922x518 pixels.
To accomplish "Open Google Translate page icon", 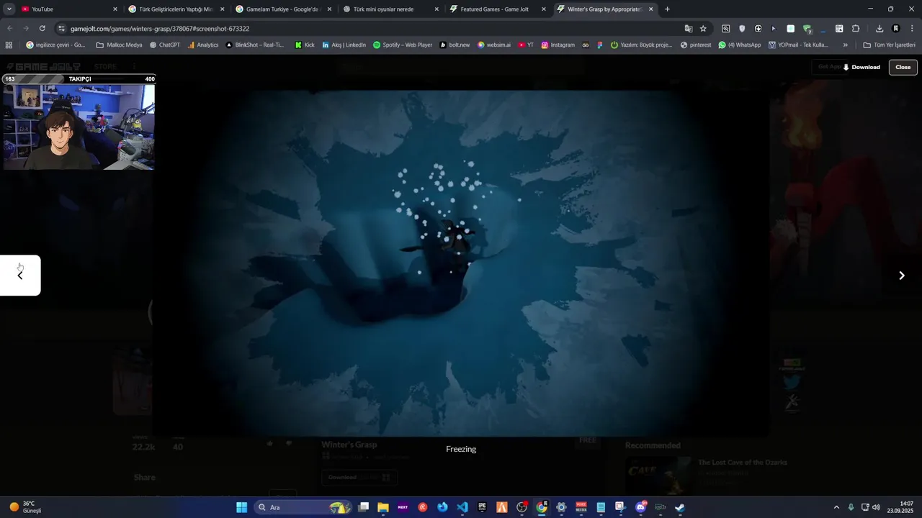I will tap(689, 29).
